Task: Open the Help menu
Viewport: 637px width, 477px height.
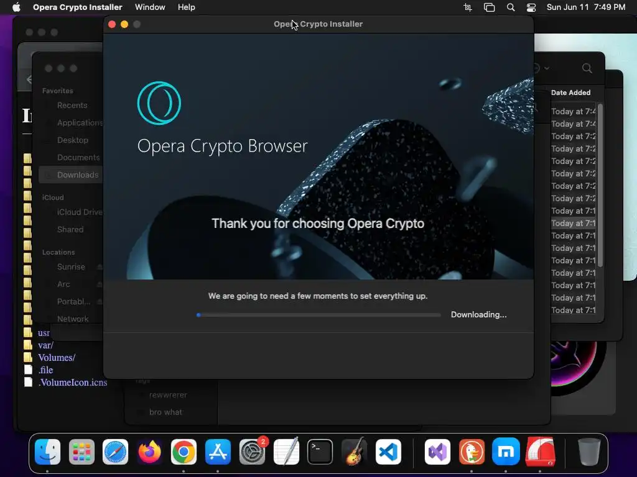Action: pyautogui.click(x=187, y=7)
